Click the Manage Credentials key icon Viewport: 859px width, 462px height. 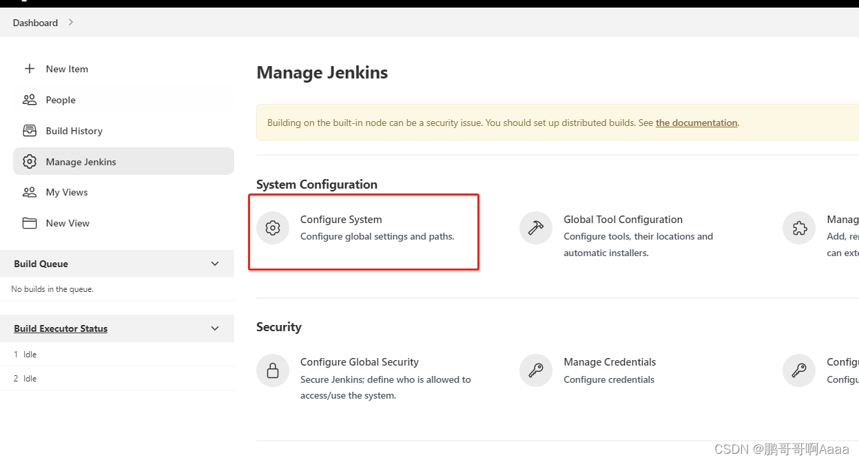(x=536, y=370)
